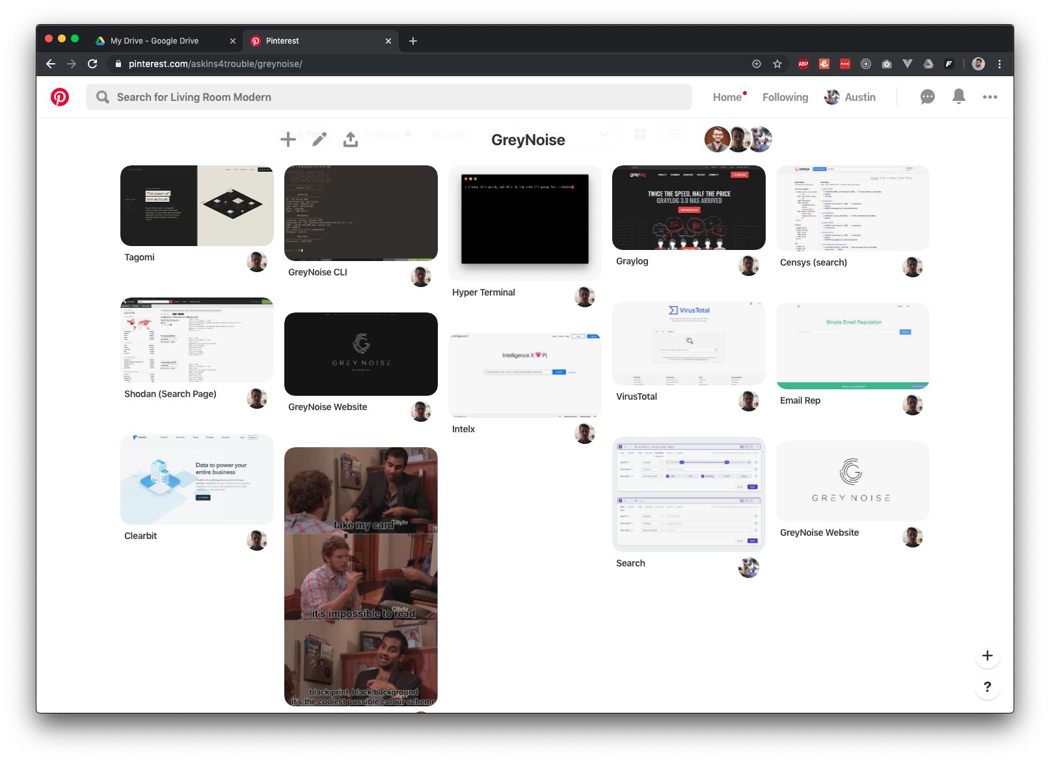Click the GreyNoise board title
Screen dimensions: 1050x761
tap(528, 140)
